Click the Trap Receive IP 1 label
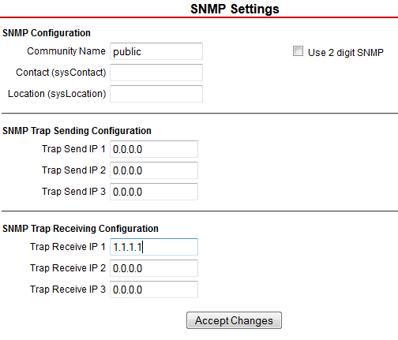Screen dimensions: 398x340 click(68, 247)
